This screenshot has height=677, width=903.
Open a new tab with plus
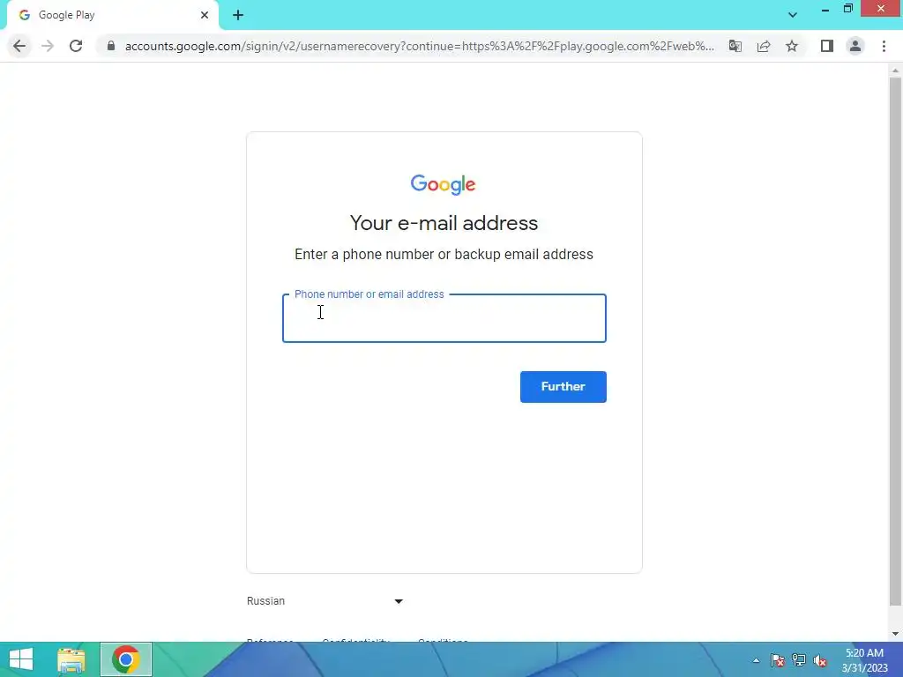click(x=238, y=15)
